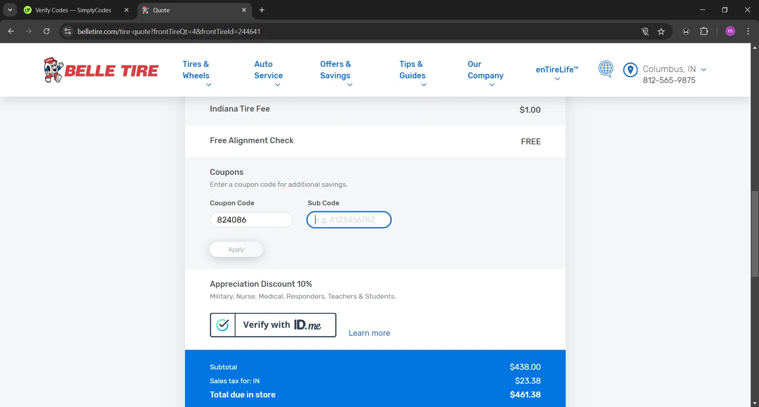Image resolution: width=759 pixels, height=407 pixels.
Task: Click the globe language icon
Action: (x=606, y=69)
